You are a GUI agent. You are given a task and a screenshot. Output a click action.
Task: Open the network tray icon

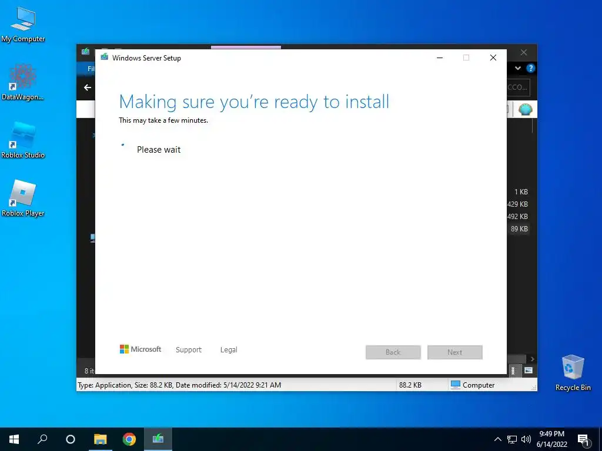512,439
